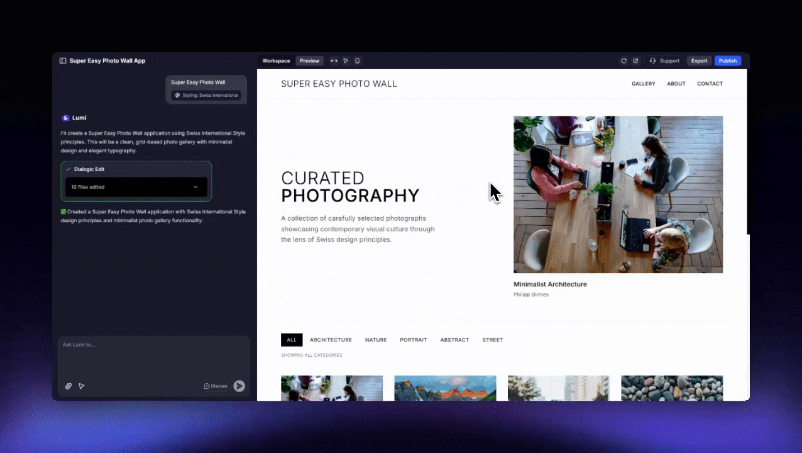Viewport: 802px width, 453px height.
Task: Click the palette icon on styling tag
Action: tap(177, 96)
